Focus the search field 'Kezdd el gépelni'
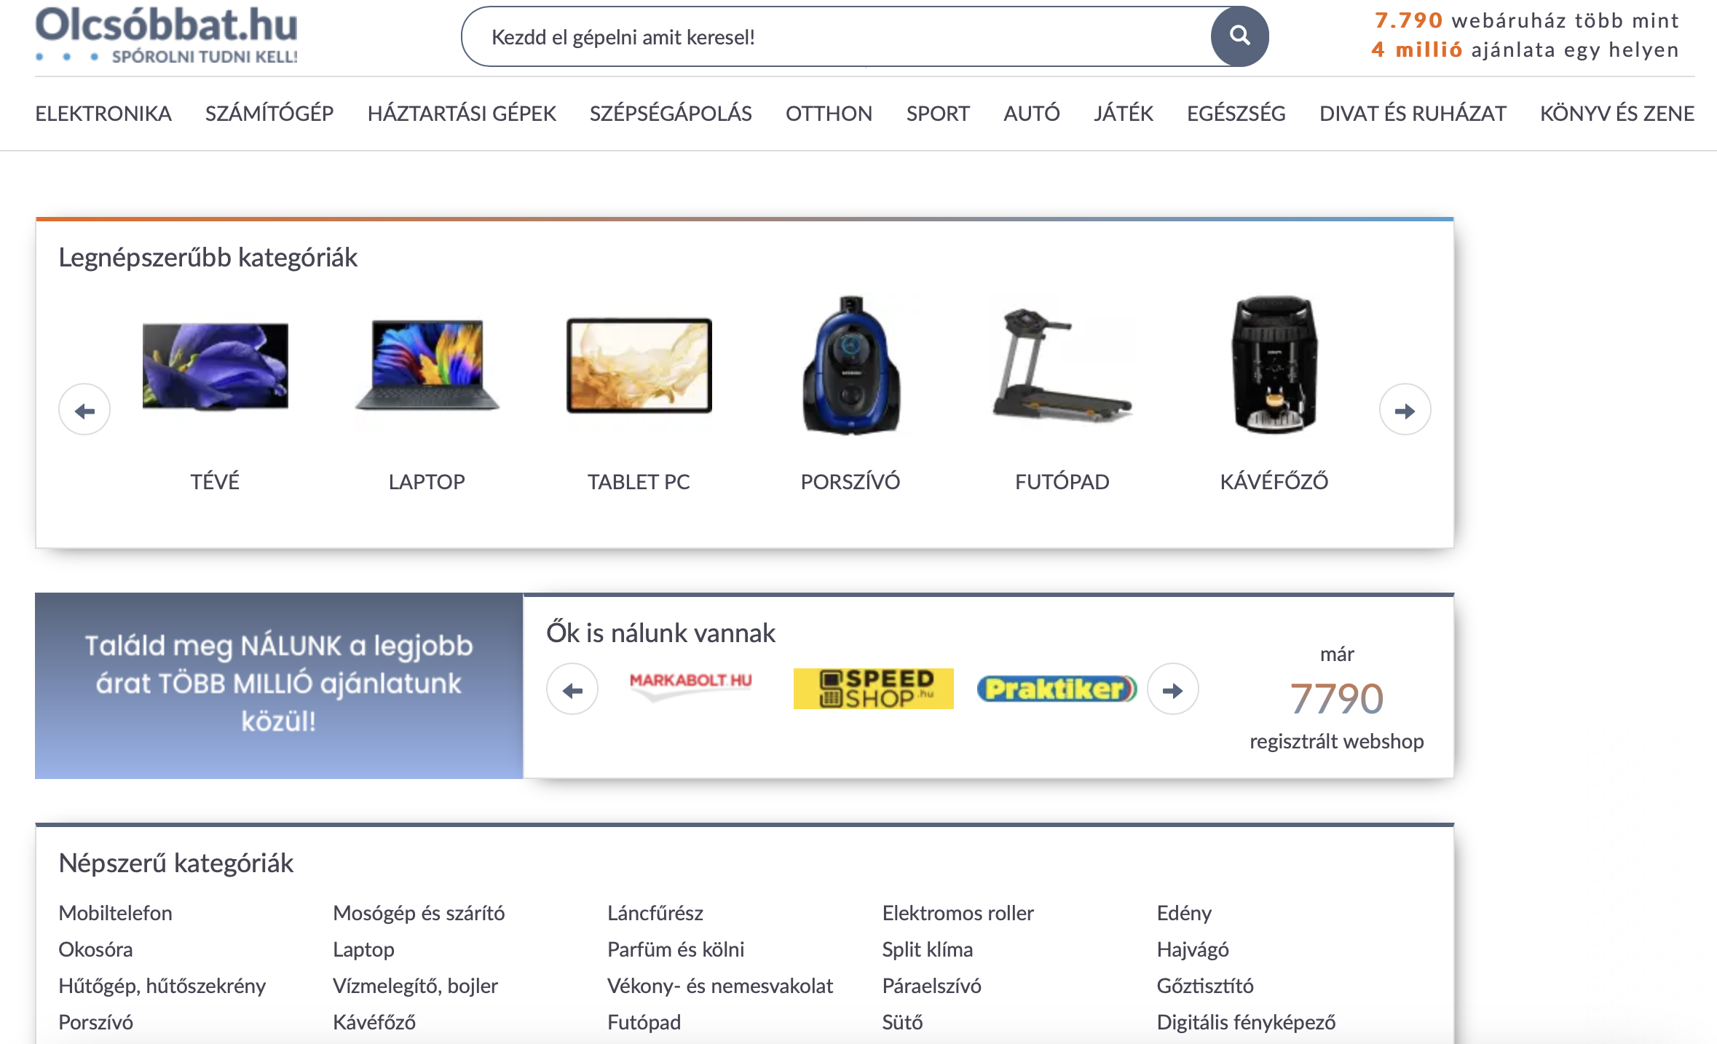Screen dimensions: 1717x1044 837,36
